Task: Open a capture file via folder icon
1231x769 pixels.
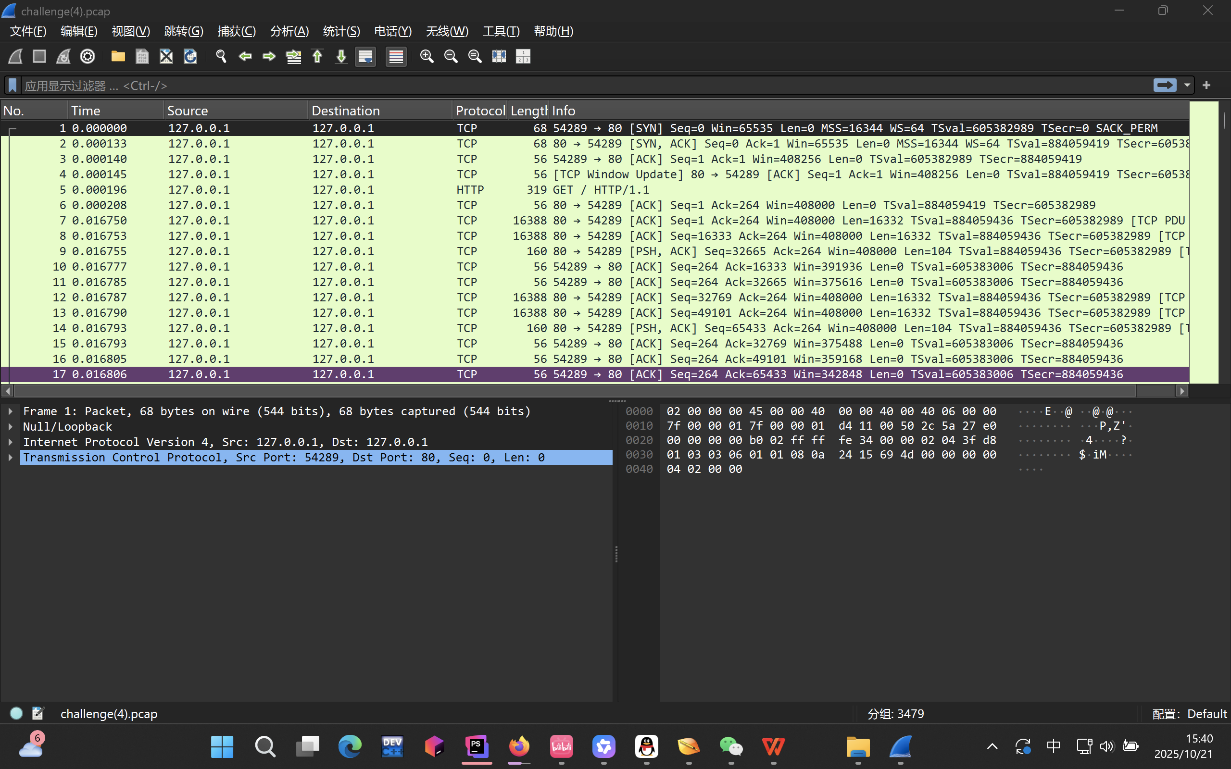Action: [x=118, y=56]
